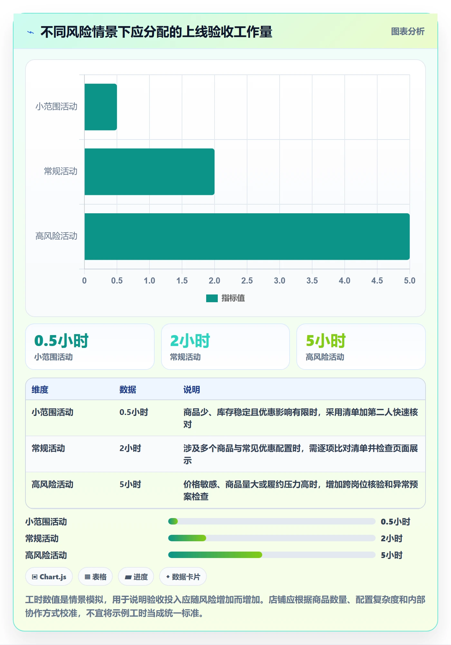Select the 2小时 data card
Screen dimensions: 451x645
tap(225, 347)
